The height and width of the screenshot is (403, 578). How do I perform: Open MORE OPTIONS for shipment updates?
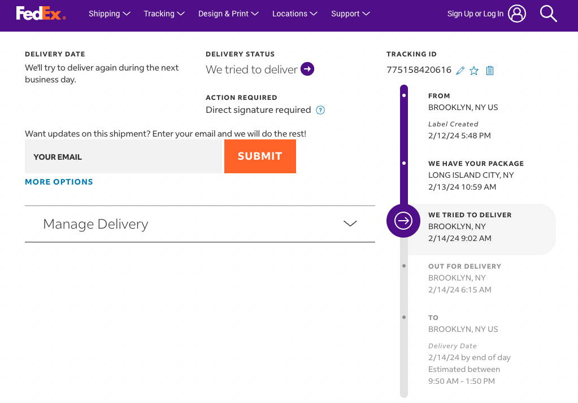click(59, 182)
